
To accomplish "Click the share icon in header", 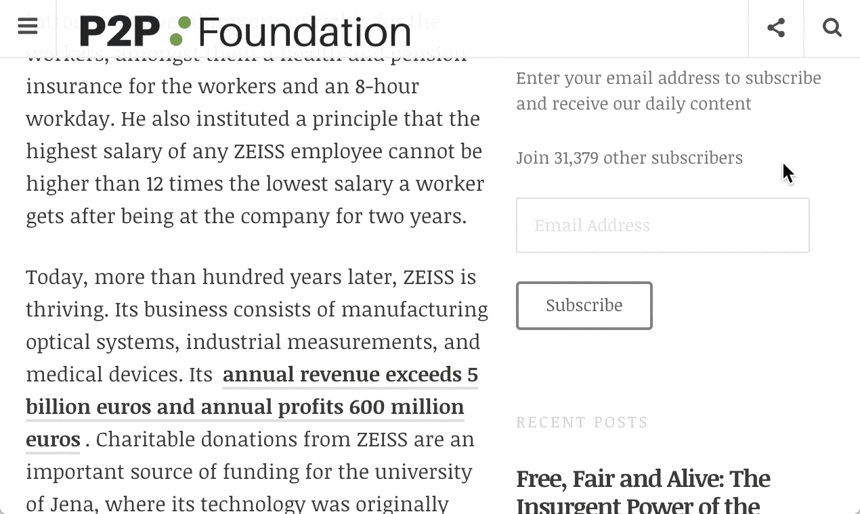I will pos(776,28).
